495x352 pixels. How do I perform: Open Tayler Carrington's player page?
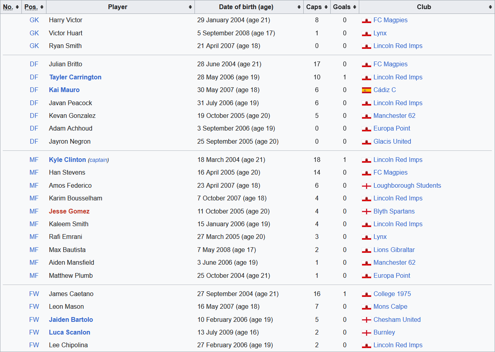pos(75,77)
